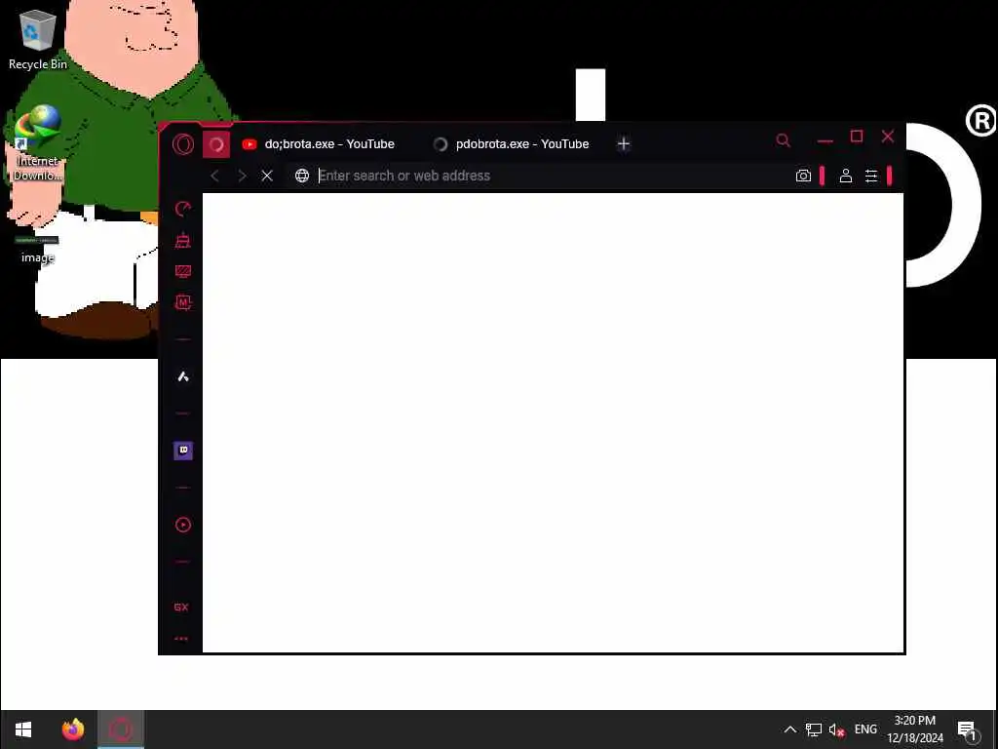This screenshot has width=998, height=749.
Task: Open the profile account icon
Action: click(x=846, y=176)
